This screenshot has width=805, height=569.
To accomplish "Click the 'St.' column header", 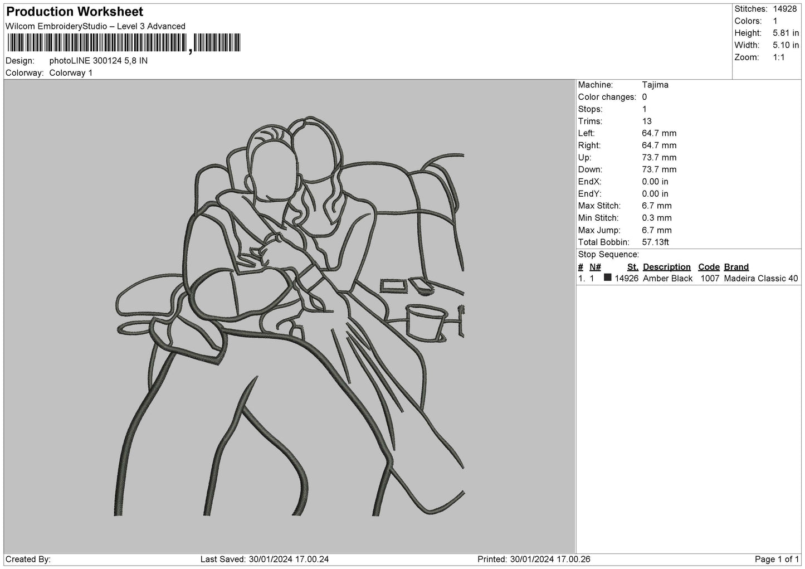I will tap(633, 267).
